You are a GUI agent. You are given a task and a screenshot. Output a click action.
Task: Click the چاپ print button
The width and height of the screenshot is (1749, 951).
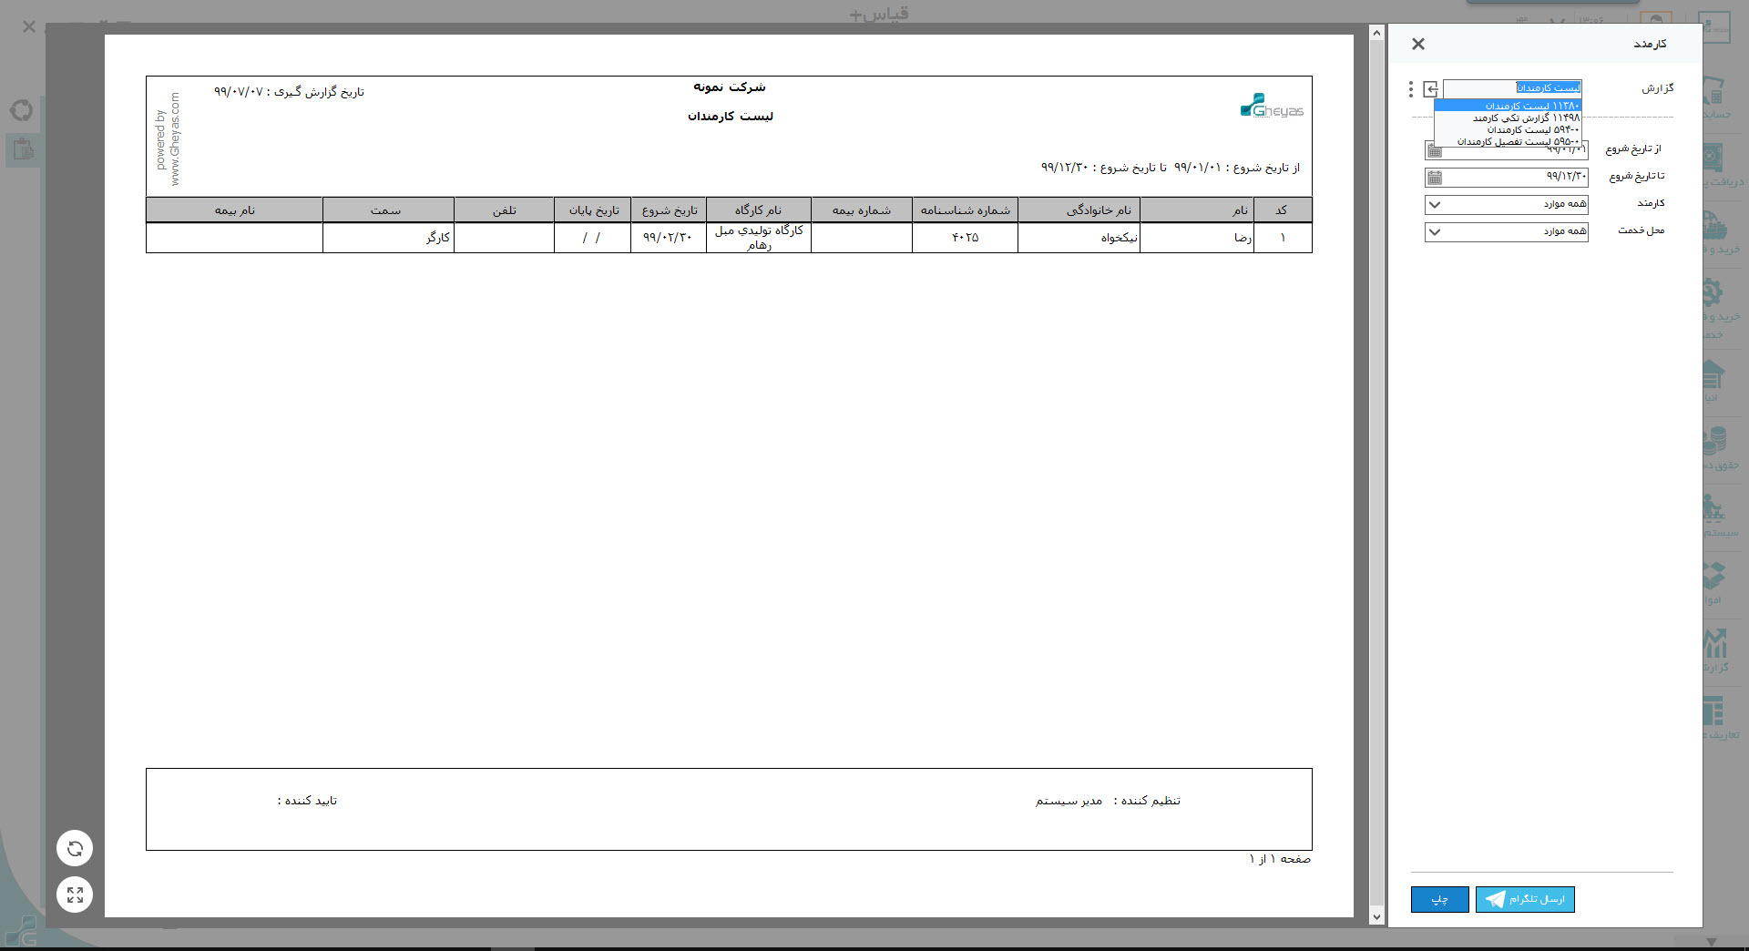1439,899
